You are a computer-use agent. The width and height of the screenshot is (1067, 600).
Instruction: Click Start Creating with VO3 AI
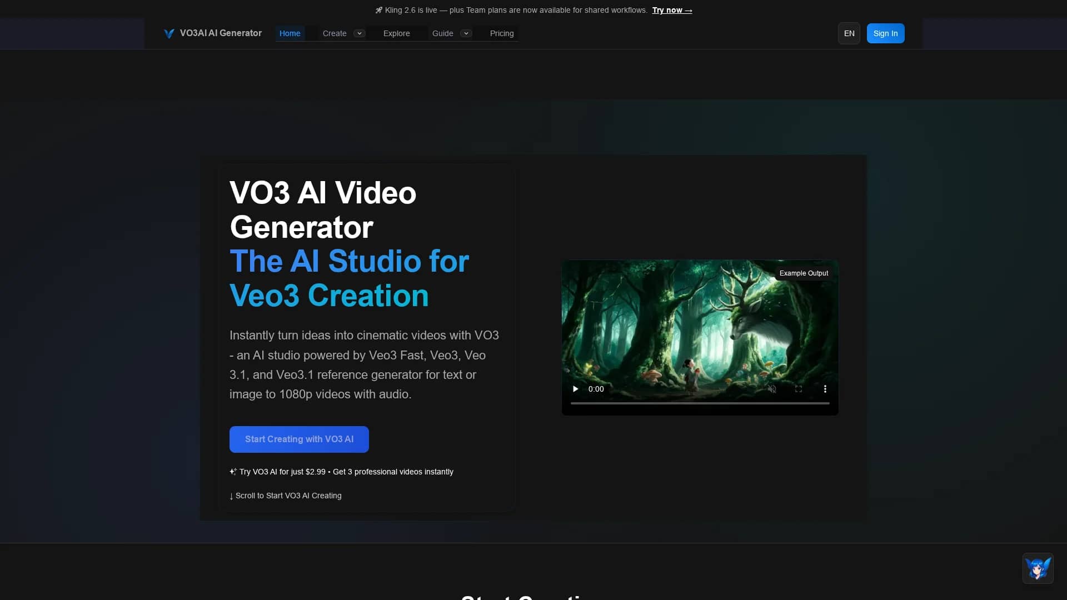click(x=299, y=439)
